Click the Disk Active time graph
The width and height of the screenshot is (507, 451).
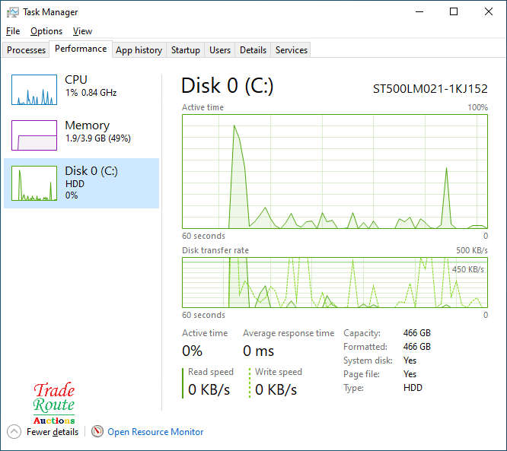pos(335,171)
